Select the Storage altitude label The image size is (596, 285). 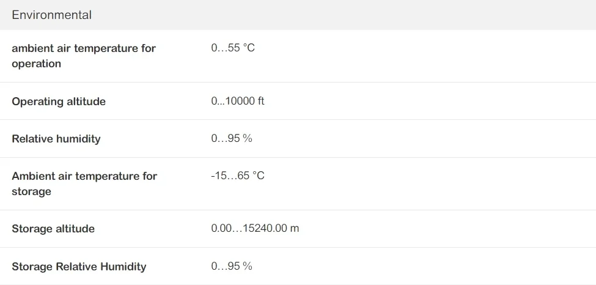click(x=53, y=229)
